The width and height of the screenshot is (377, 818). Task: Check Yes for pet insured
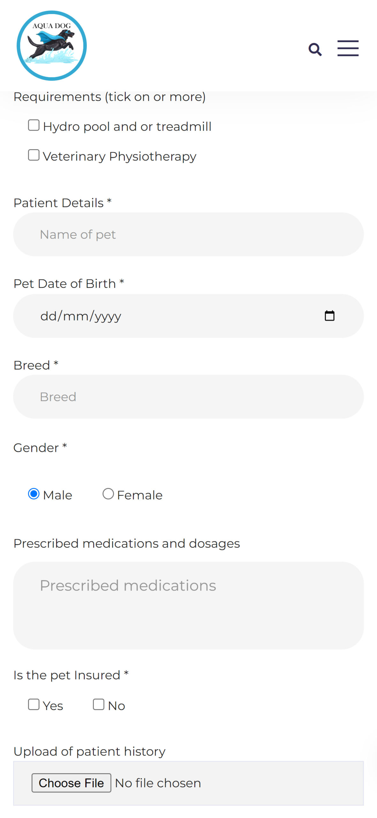click(34, 705)
